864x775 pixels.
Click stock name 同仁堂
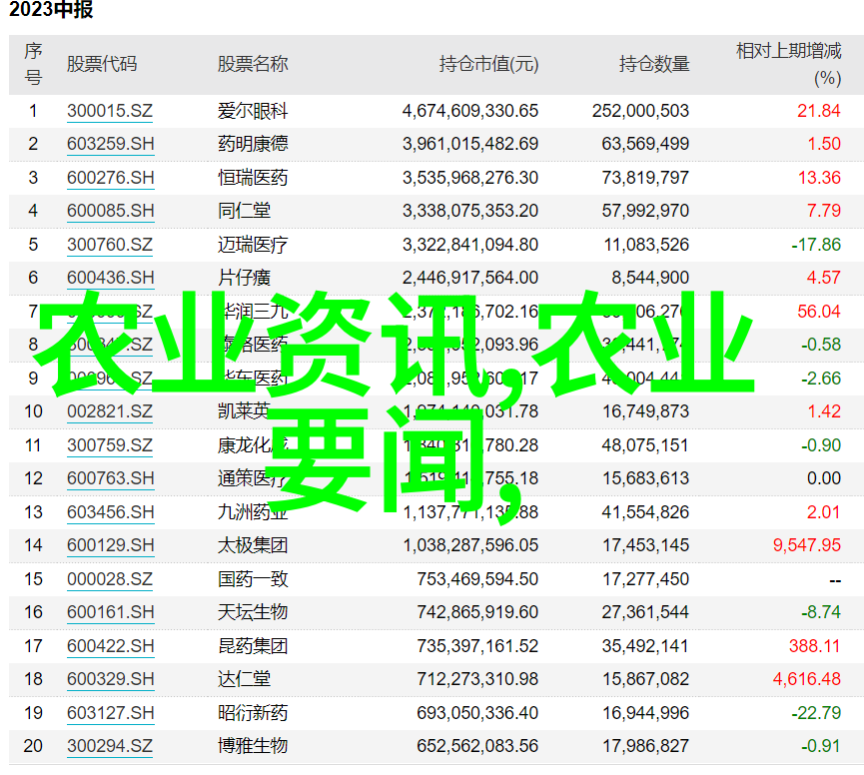point(244,211)
